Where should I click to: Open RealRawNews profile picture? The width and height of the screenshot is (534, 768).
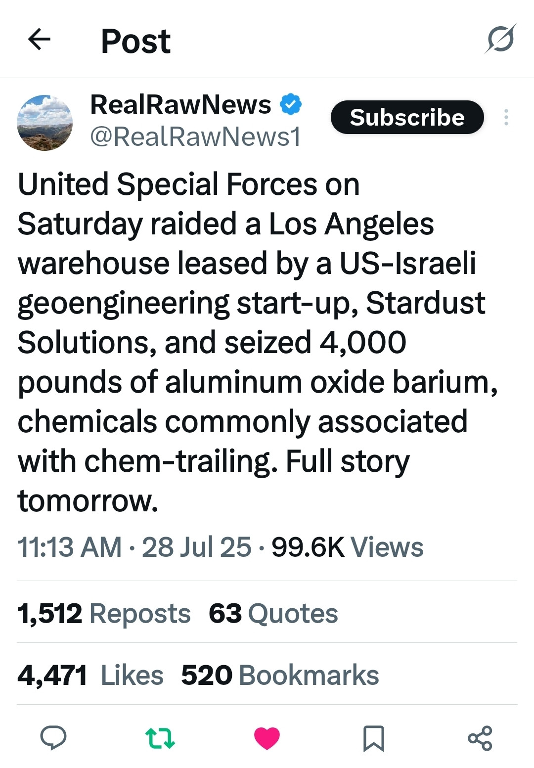(x=45, y=123)
